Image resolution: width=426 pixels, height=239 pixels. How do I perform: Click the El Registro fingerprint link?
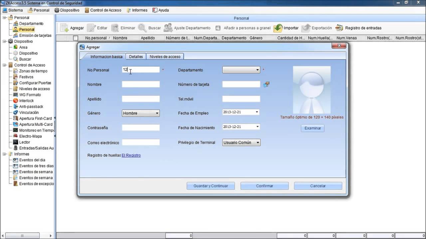(131, 155)
